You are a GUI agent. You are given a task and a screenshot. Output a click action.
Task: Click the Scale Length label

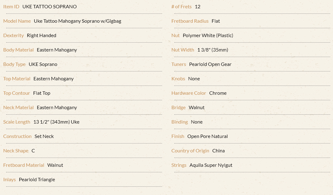17,122
